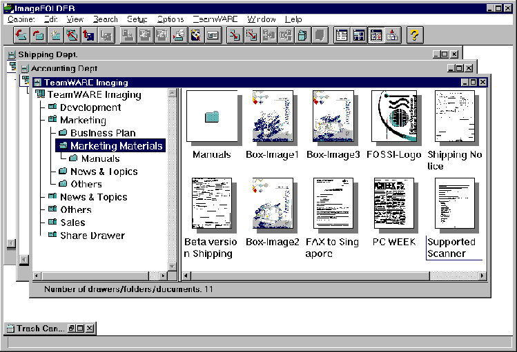Open the Setup menu
Screen dimensions: 517x352
click(x=137, y=19)
